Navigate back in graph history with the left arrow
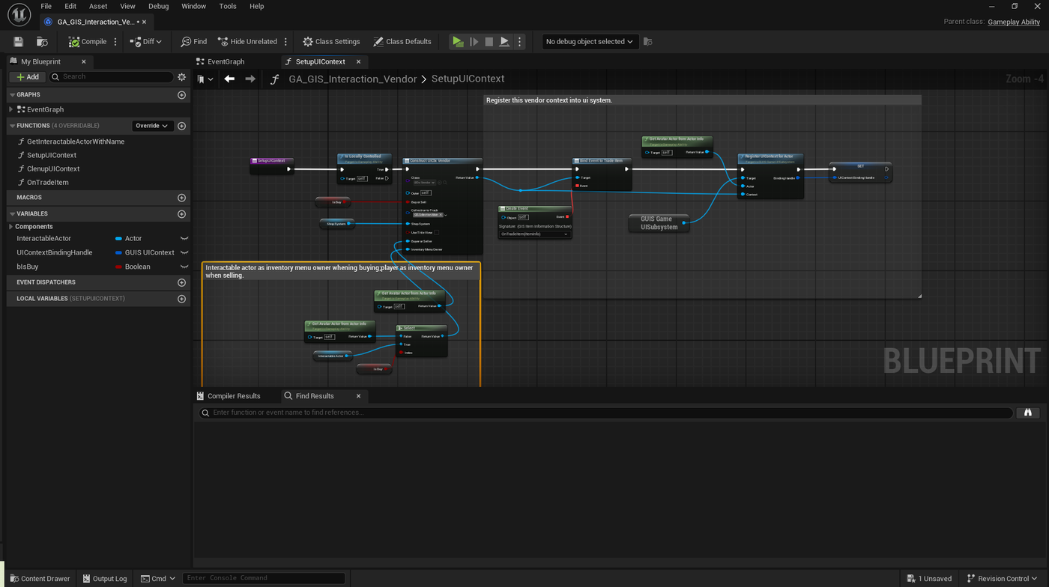1049x587 pixels. [229, 79]
